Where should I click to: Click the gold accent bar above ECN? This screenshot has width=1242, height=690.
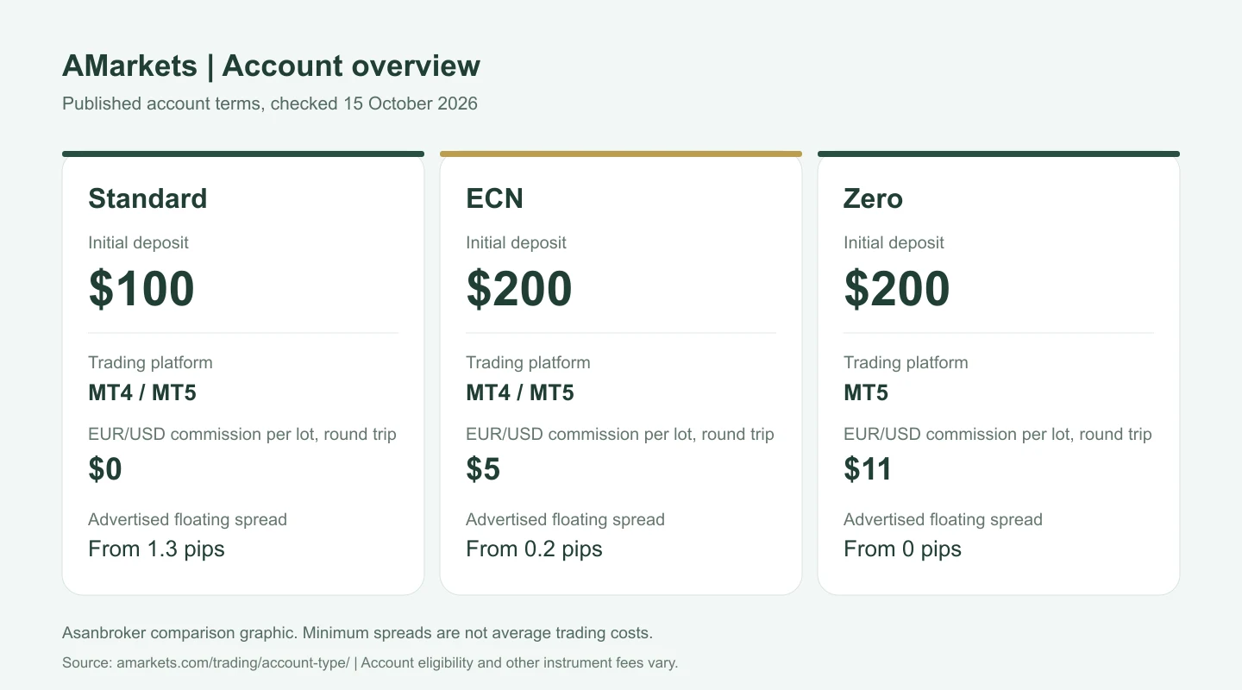click(621, 154)
